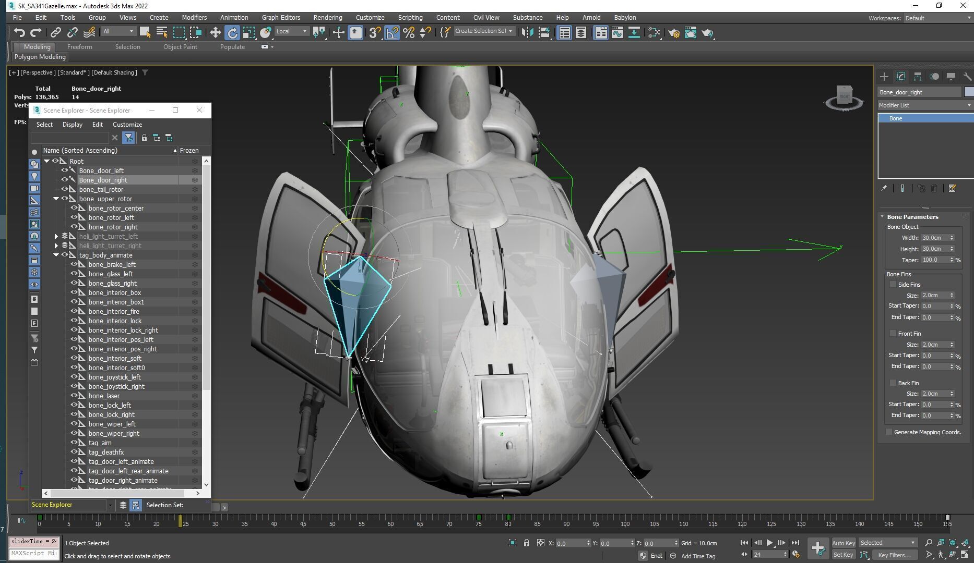This screenshot has width=974, height=563.
Task: Click Add Time Tag
Action: coord(698,556)
